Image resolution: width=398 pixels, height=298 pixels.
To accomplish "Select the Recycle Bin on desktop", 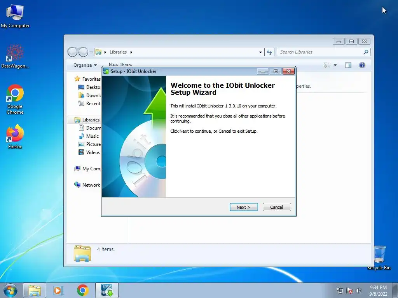I will 379,258.
